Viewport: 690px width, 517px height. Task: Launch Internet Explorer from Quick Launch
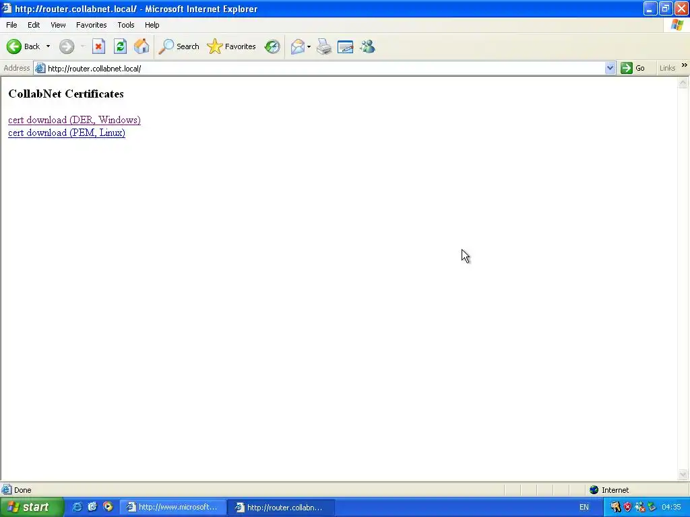[x=77, y=507]
